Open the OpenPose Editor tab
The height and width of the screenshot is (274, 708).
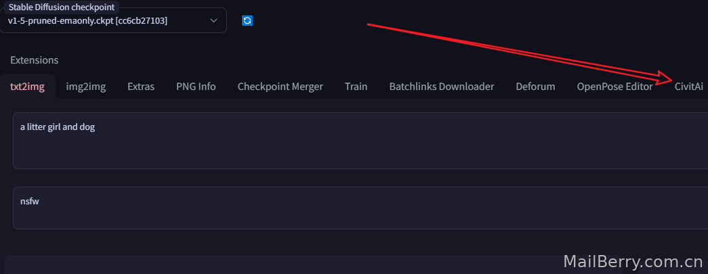click(x=615, y=87)
